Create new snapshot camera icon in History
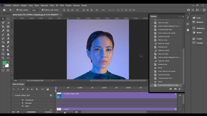207x116 pixels. coord(175,89)
